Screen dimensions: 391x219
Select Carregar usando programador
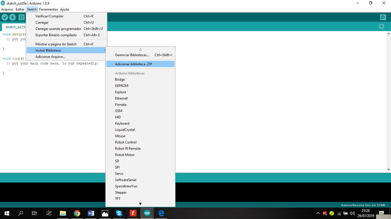[67, 29]
